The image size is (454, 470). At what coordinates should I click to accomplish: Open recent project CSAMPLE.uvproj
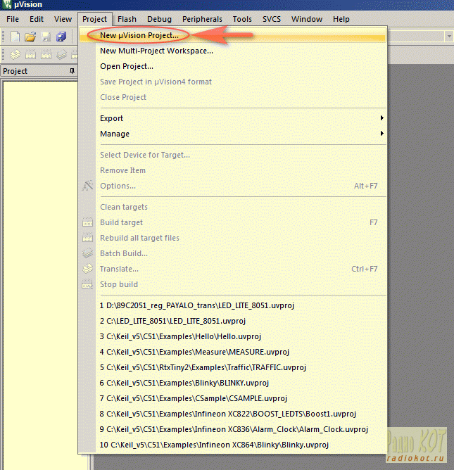pyautogui.click(x=232, y=398)
